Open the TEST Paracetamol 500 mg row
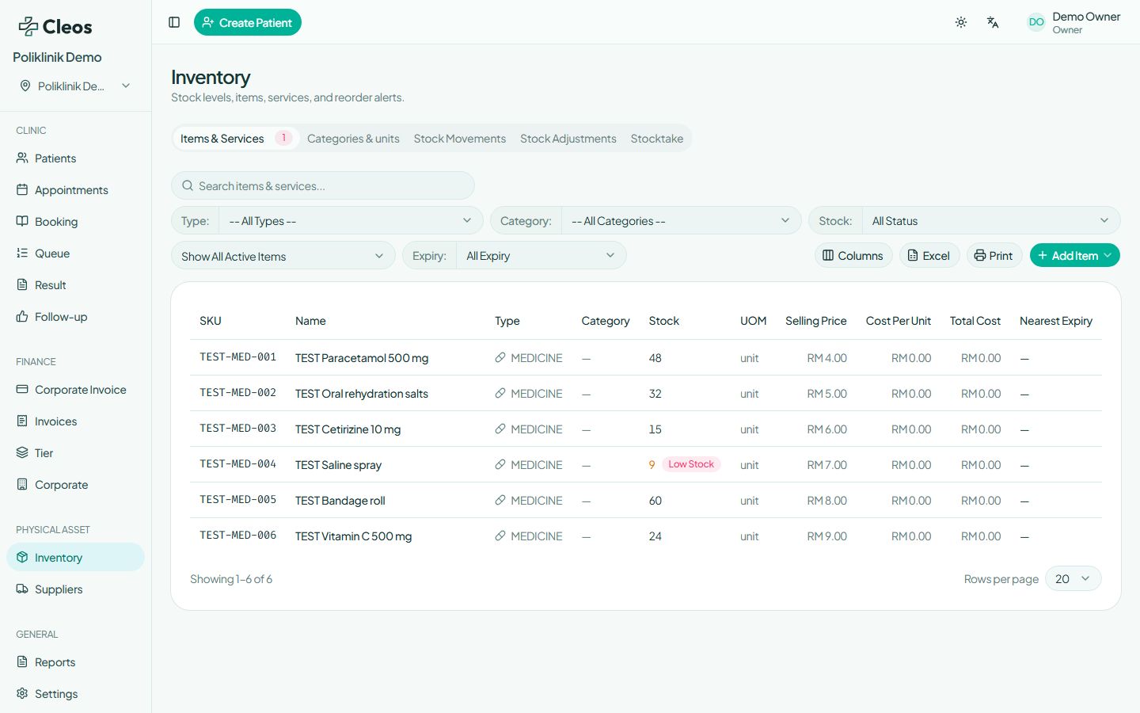 (x=646, y=358)
